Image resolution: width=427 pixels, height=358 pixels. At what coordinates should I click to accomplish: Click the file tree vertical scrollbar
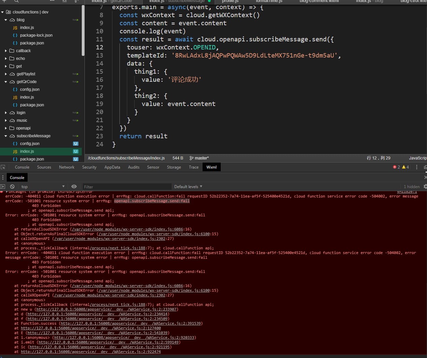(x=83, y=30)
